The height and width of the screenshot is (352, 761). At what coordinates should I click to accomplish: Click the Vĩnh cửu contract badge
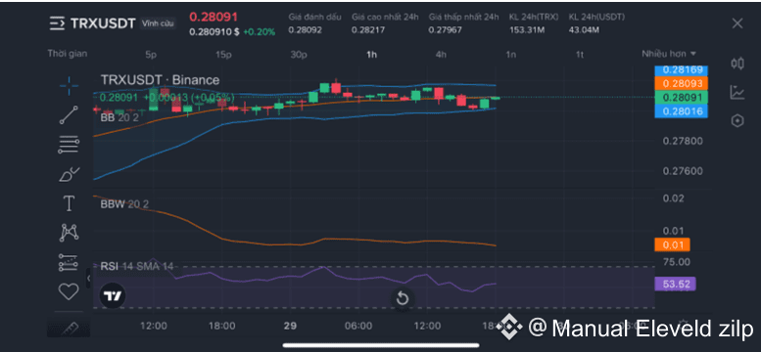(158, 23)
